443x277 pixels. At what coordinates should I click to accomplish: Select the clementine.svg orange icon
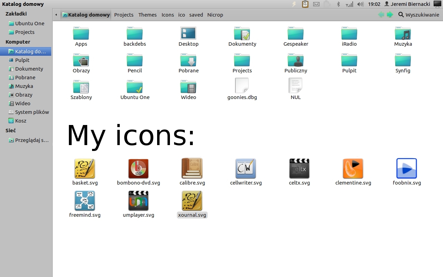coord(353,169)
